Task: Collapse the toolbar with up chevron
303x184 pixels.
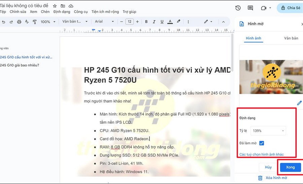Action: click(224, 22)
